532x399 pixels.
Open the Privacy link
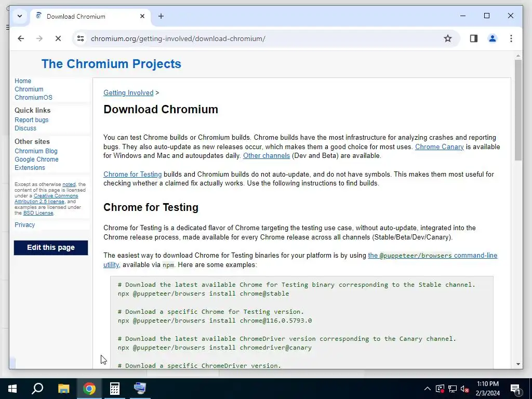(x=25, y=224)
